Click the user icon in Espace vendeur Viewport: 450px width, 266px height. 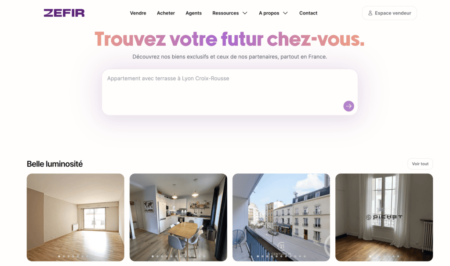pyautogui.click(x=370, y=13)
